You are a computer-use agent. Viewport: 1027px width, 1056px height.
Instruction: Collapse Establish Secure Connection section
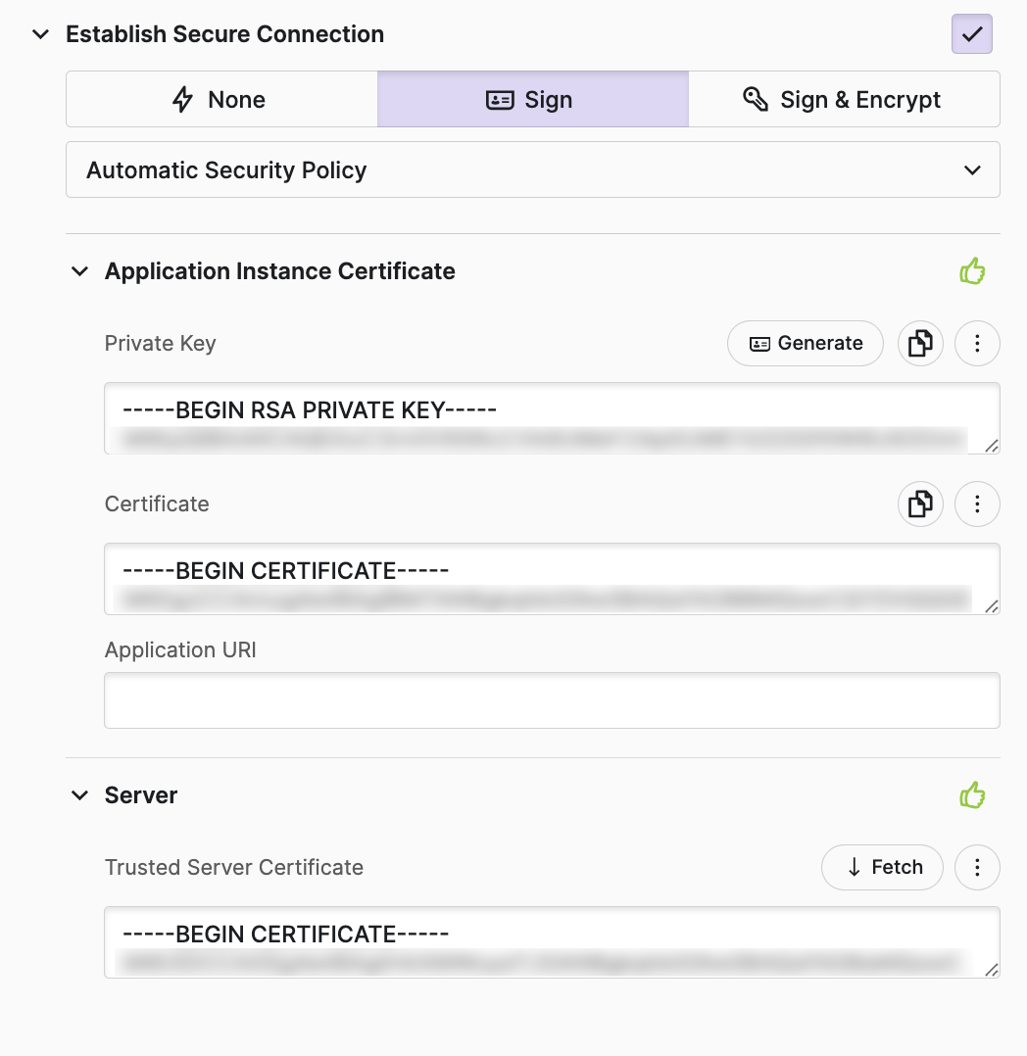[41, 34]
